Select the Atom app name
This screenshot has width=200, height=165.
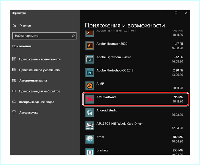pyautogui.click(x=100, y=137)
